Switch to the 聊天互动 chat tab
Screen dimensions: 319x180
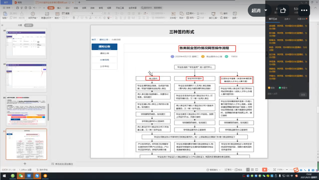pyautogui.click(x=273, y=19)
